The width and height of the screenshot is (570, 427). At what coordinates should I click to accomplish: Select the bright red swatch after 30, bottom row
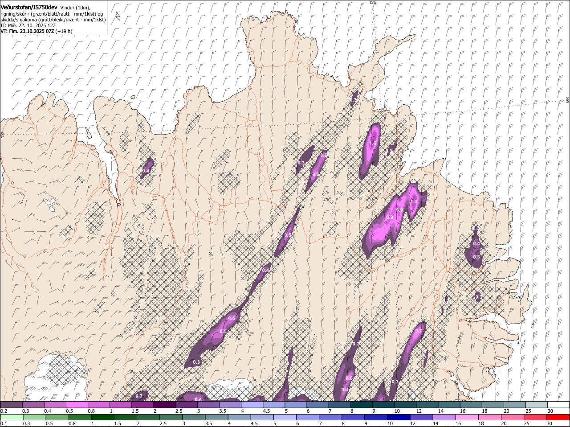tap(558, 417)
